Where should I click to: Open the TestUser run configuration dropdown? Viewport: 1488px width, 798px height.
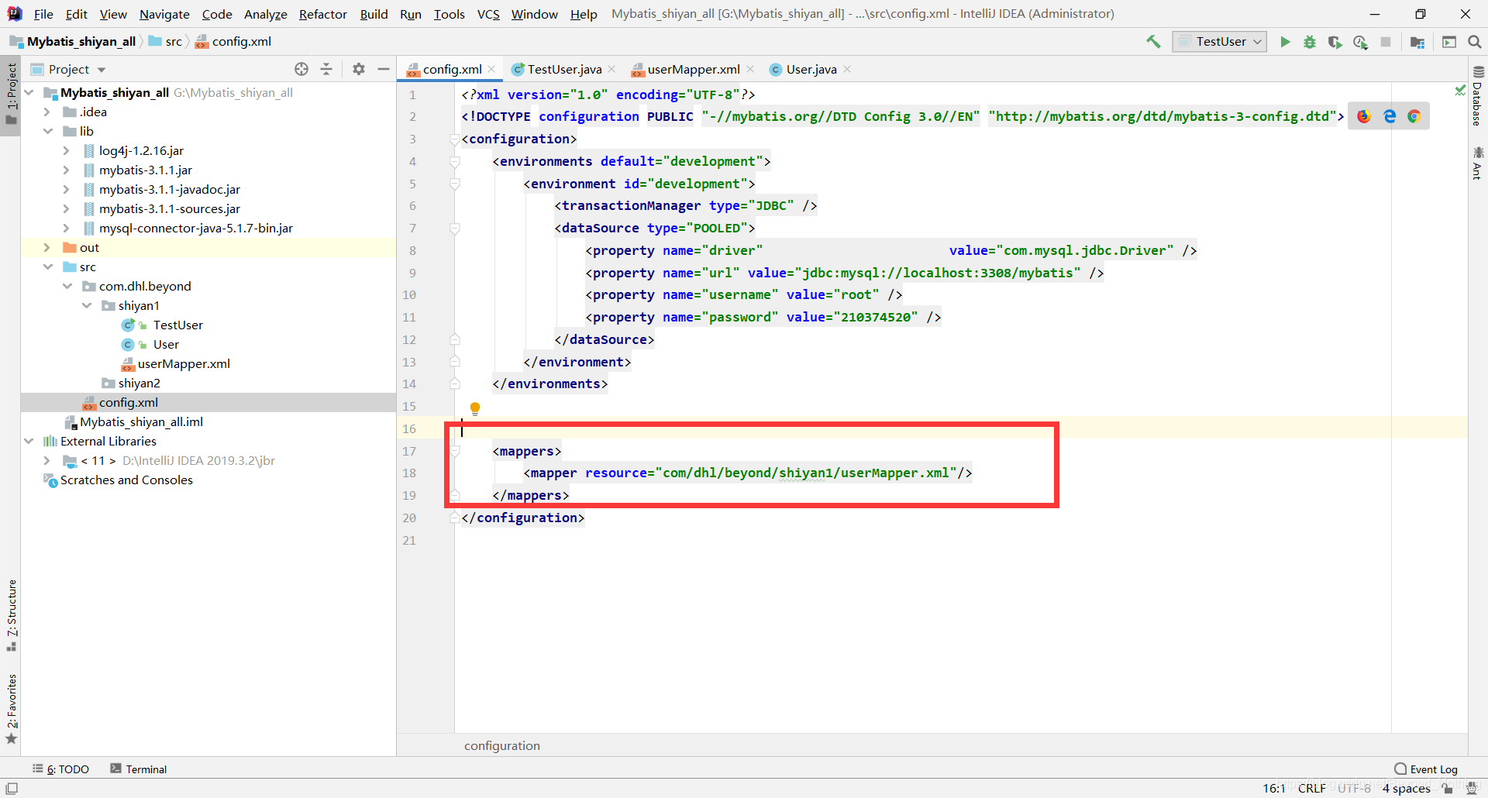tap(1220, 42)
